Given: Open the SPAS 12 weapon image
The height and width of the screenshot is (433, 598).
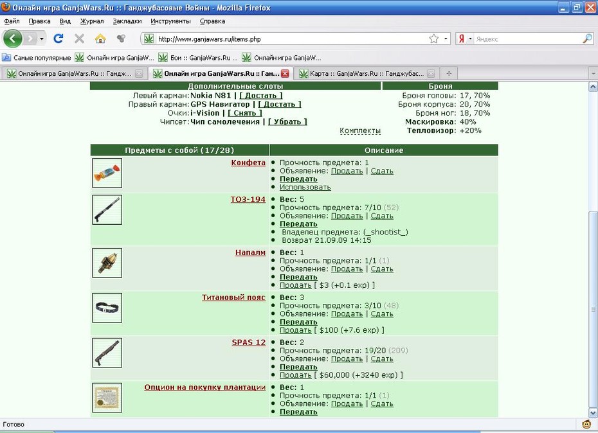Looking at the screenshot, I should pyautogui.click(x=107, y=353).
